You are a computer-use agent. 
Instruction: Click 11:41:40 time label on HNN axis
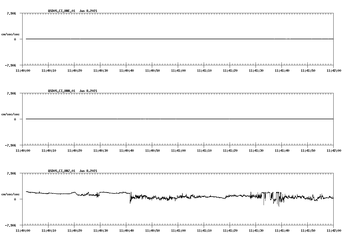(x=282, y=151)
